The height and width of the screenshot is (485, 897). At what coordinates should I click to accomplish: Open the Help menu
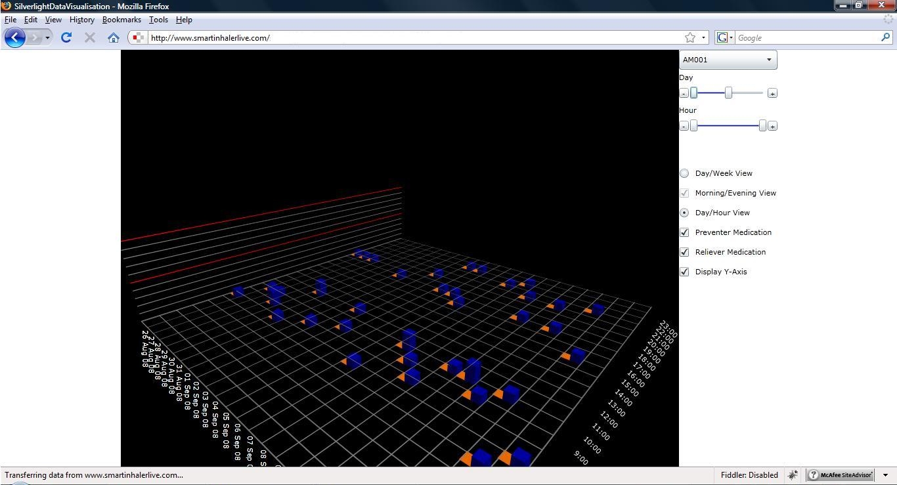click(184, 20)
